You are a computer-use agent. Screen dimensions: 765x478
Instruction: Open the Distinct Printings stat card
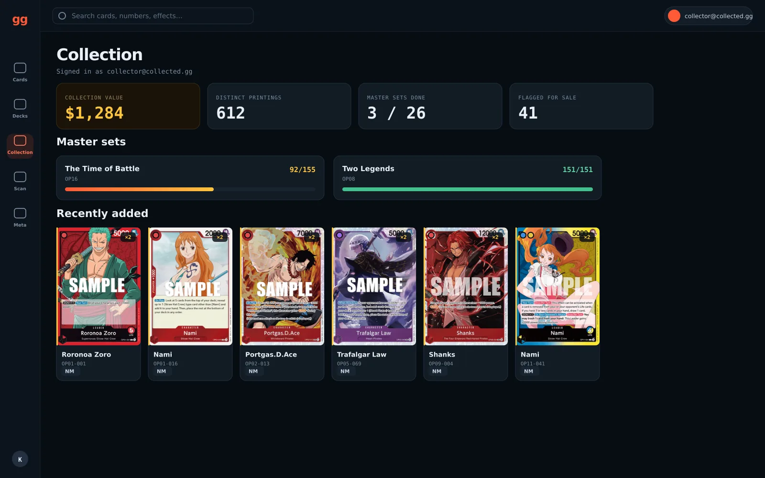279,106
